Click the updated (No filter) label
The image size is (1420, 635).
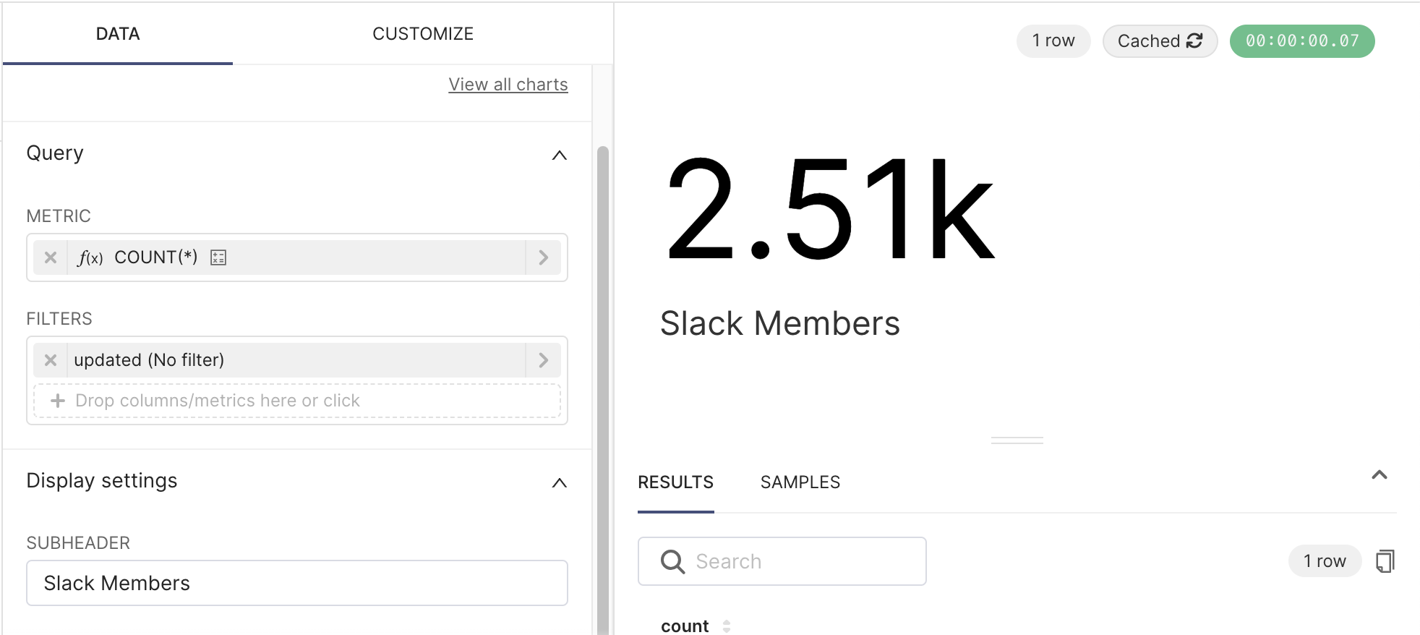[x=149, y=360]
